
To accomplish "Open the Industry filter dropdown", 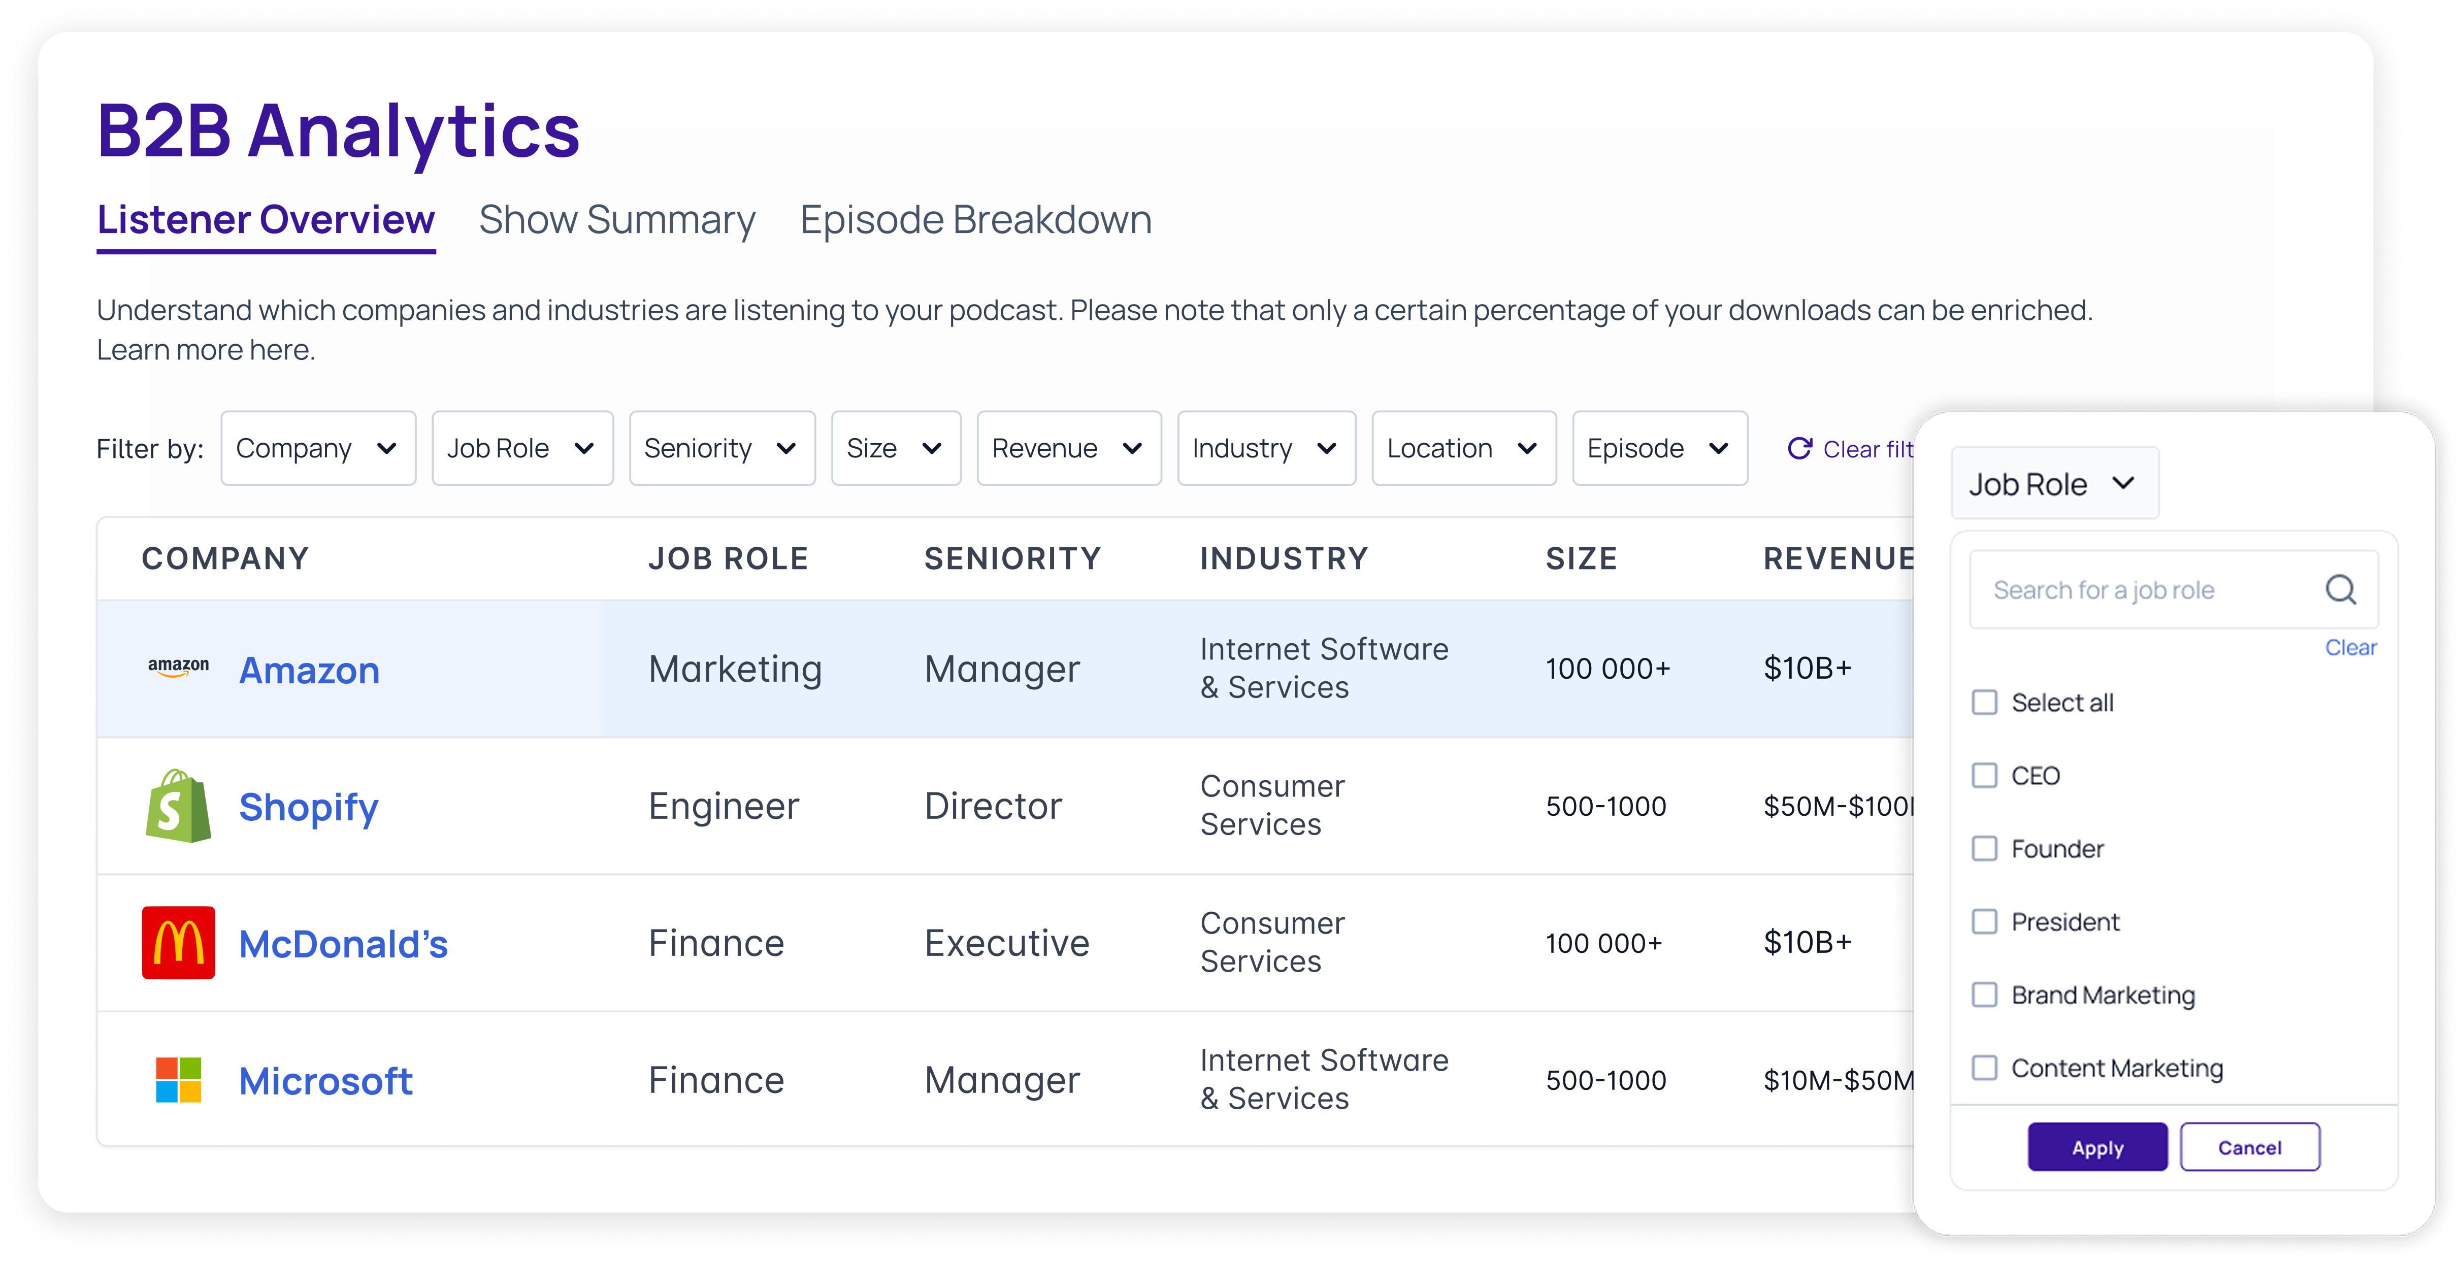I will [1265, 449].
